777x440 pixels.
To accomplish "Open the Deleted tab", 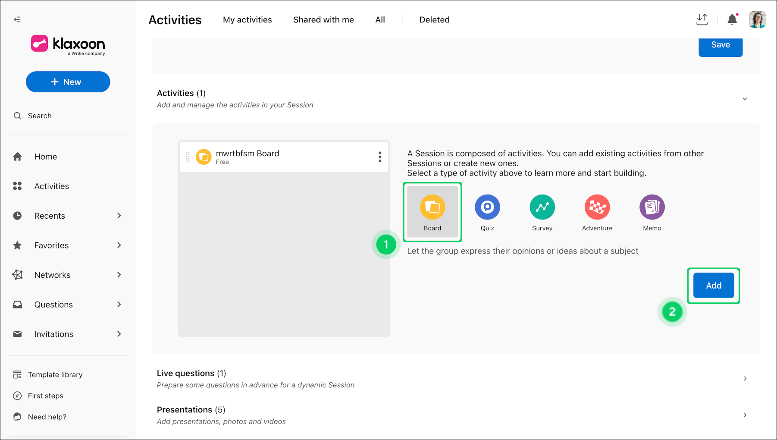I will (x=434, y=20).
